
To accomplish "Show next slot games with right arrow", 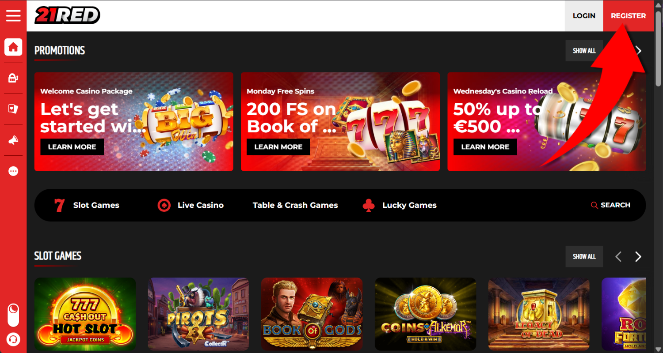I will pos(638,256).
